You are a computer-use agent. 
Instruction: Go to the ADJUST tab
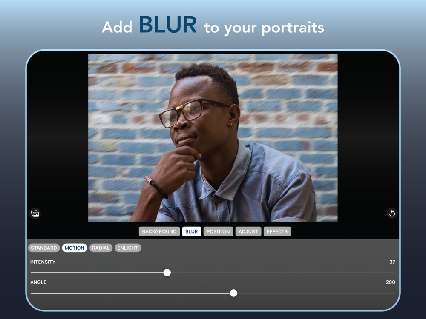pyautogui.click(x=248, y=231)
